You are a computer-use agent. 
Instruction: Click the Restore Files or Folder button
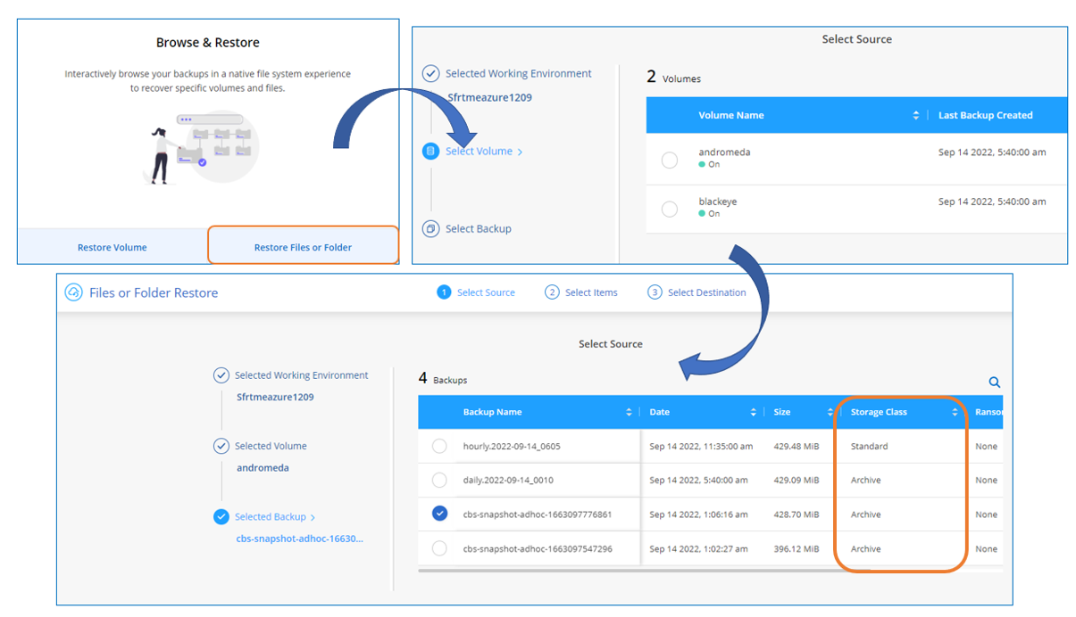pyautogui.click(x=303, y=247)
